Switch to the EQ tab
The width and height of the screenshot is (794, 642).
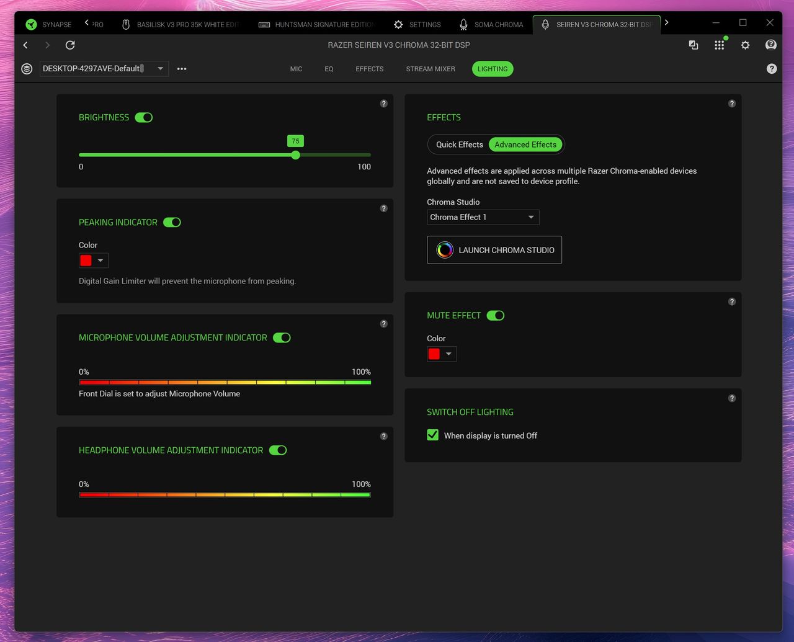click(329, 69)
